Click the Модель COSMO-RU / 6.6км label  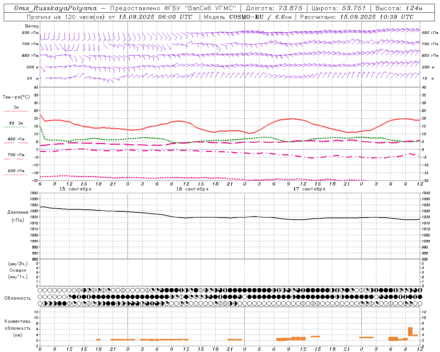point(247,17)
